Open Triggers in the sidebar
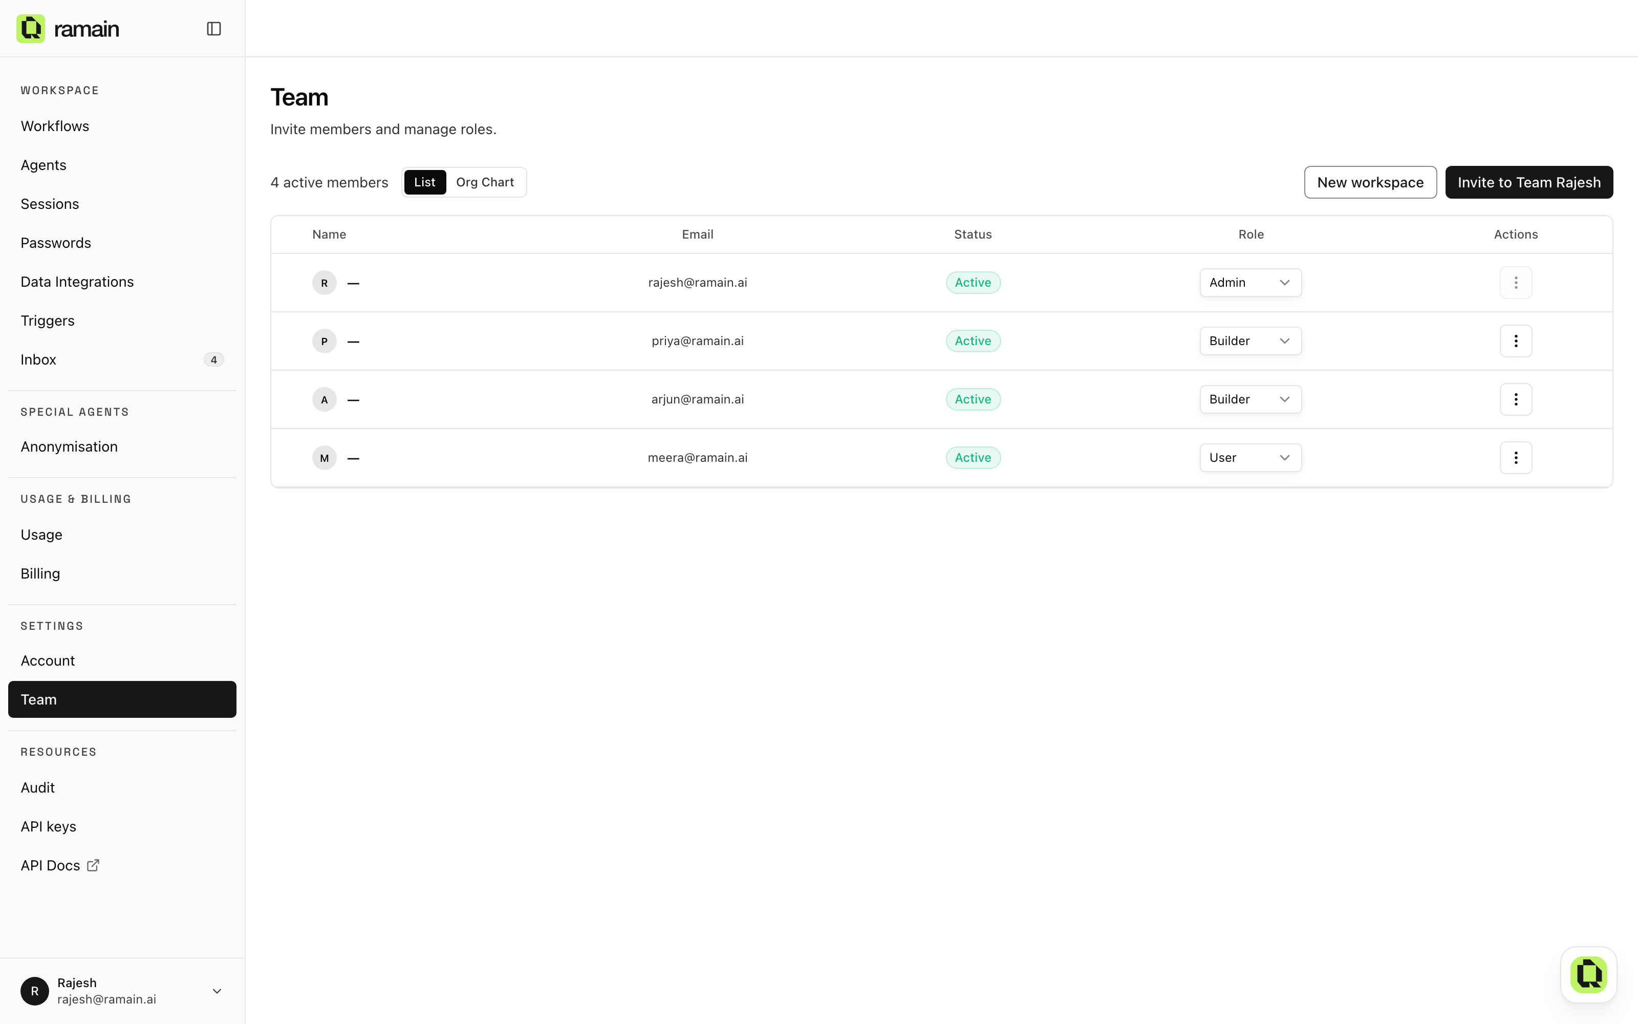The height and width of the screenshot is (1024, 1638). point(122,321)
